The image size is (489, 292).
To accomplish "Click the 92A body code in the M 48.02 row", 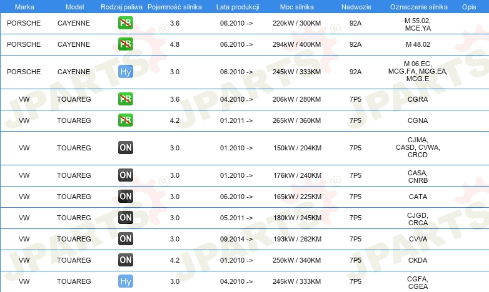I will [x=356, y=44].
